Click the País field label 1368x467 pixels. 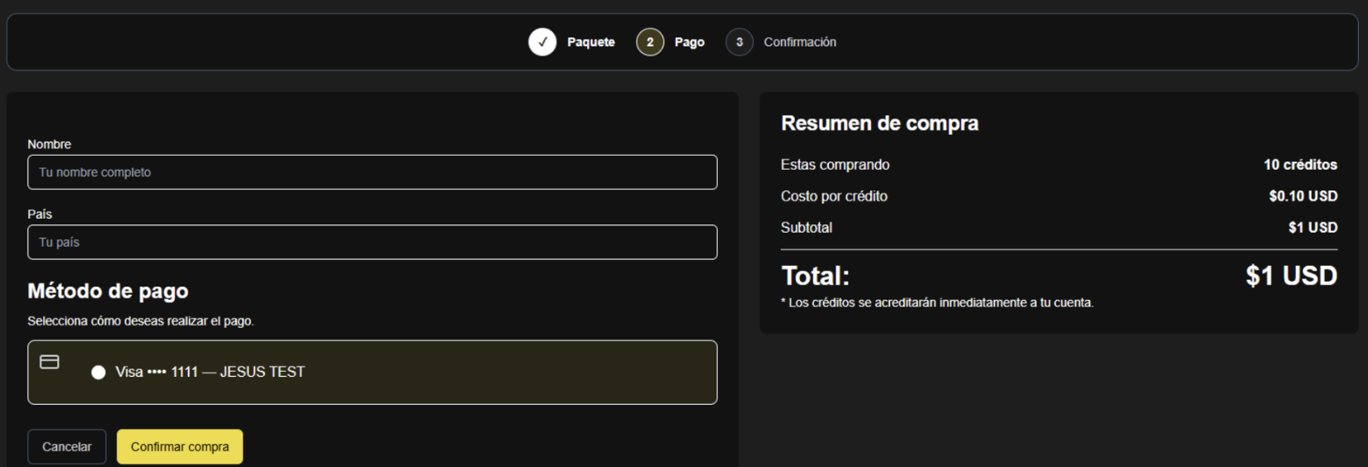[x=40, y=214]
